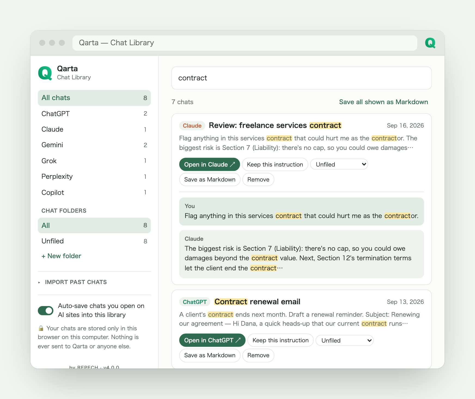Save the freelance contract chat as Markdown
The height and width of the screenshot is (399, 475).
[x=210, y=180]
